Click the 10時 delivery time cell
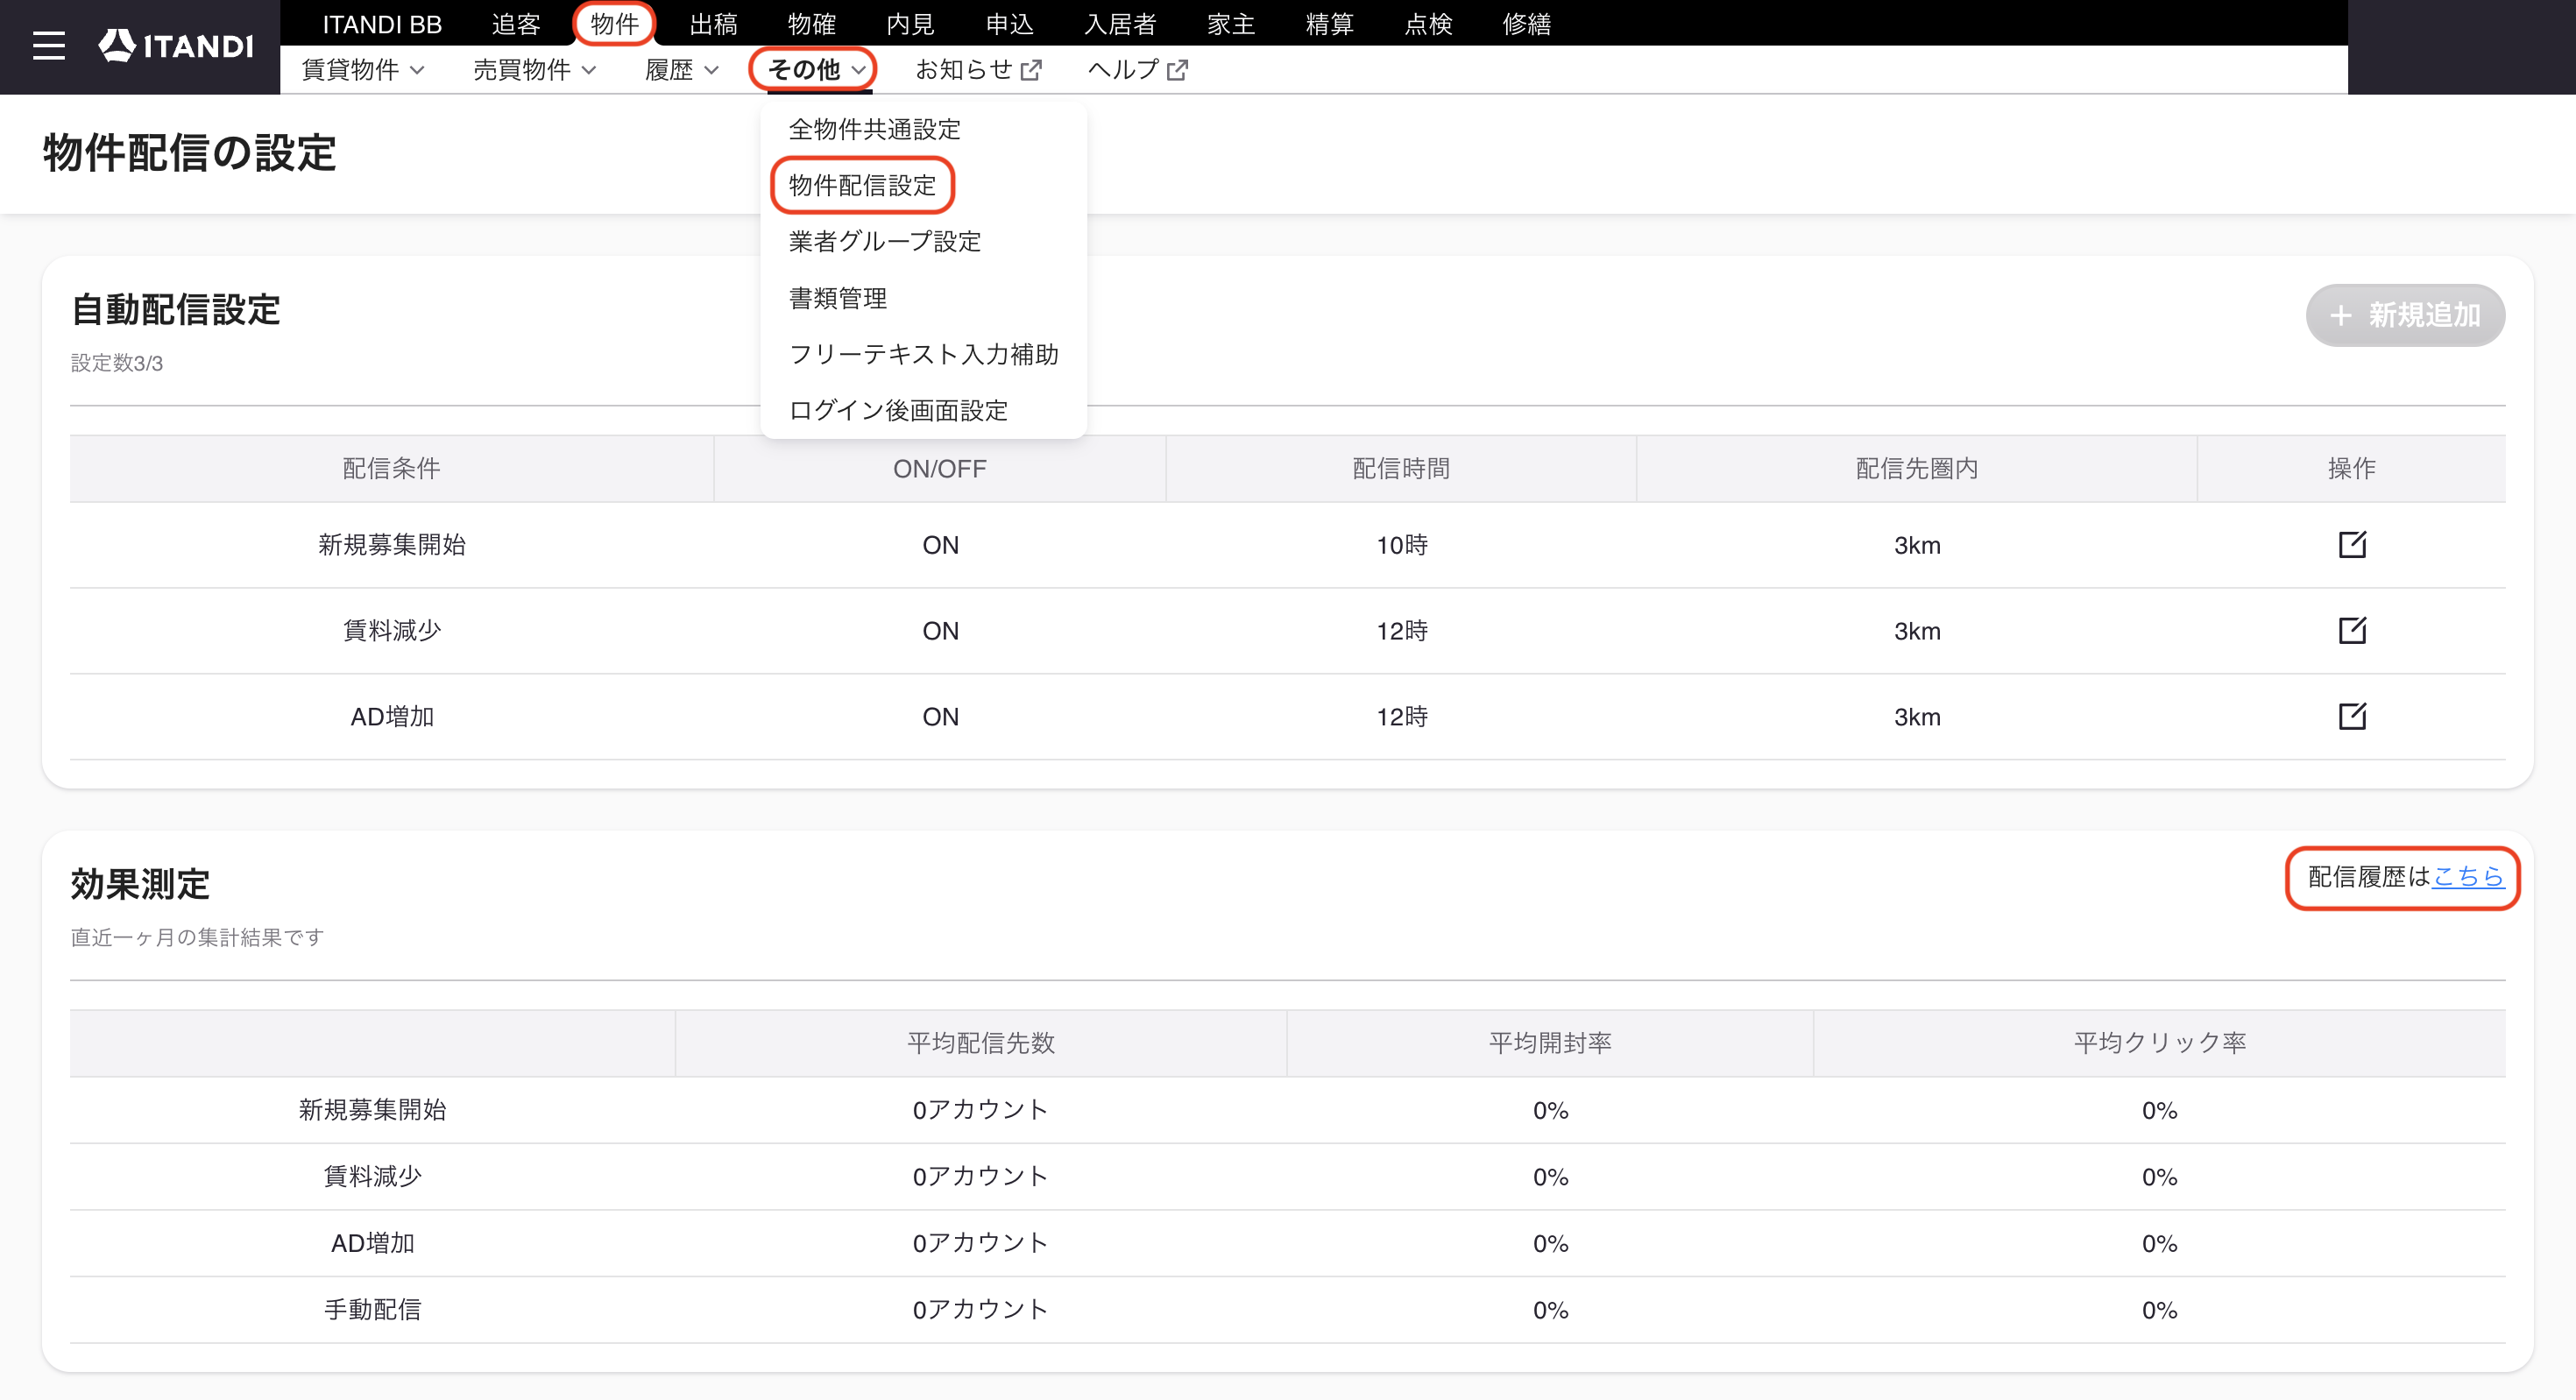Viewport: 2576px width, 1400px height. pos(1401,545)
